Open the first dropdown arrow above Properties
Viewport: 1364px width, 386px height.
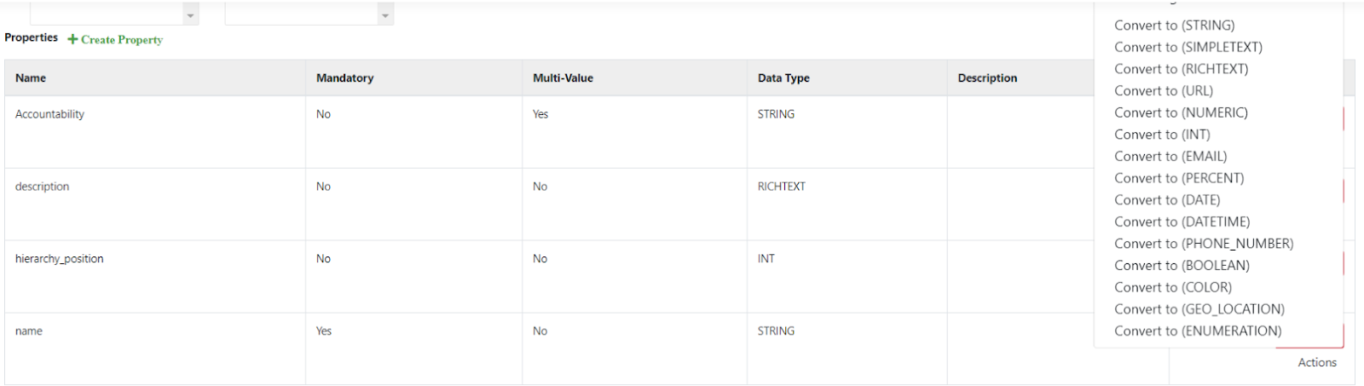190,15
